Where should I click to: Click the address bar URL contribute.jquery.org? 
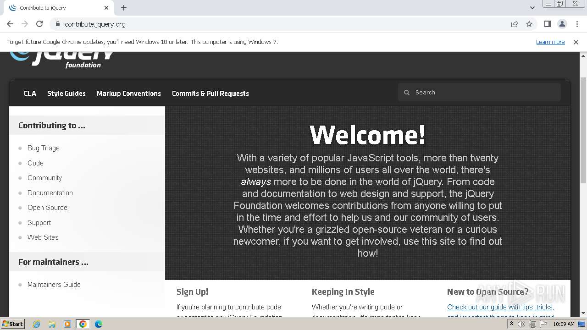click(95, 24)
